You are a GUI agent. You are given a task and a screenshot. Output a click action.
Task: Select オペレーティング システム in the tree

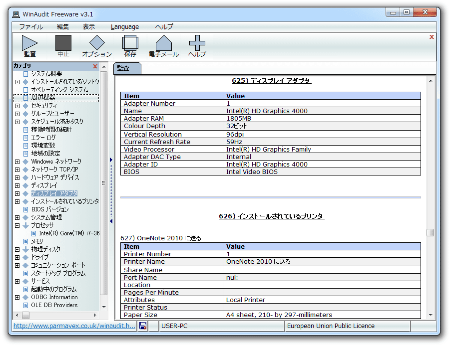pos(59,90)
